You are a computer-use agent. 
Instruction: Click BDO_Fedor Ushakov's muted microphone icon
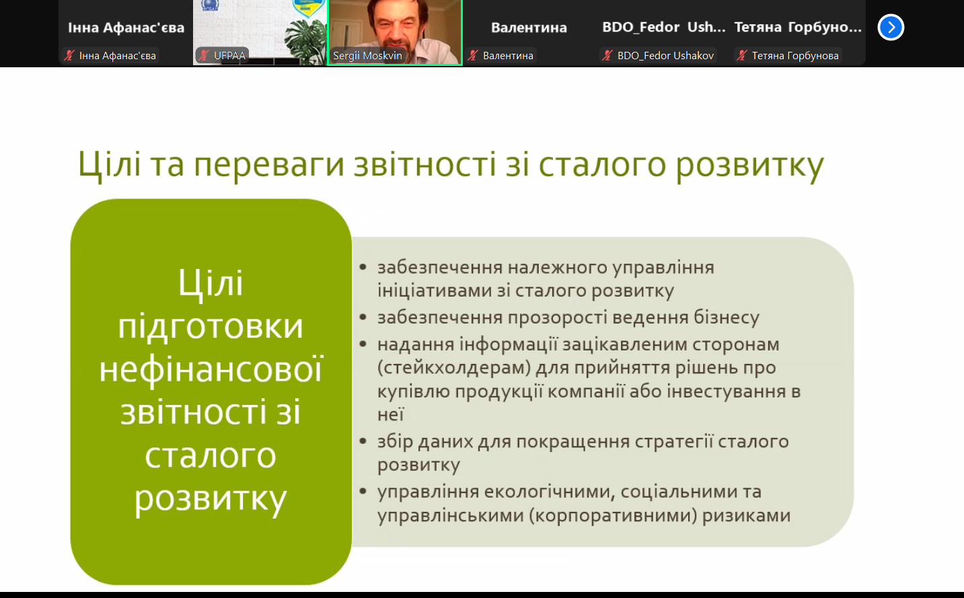pos(608,56)
